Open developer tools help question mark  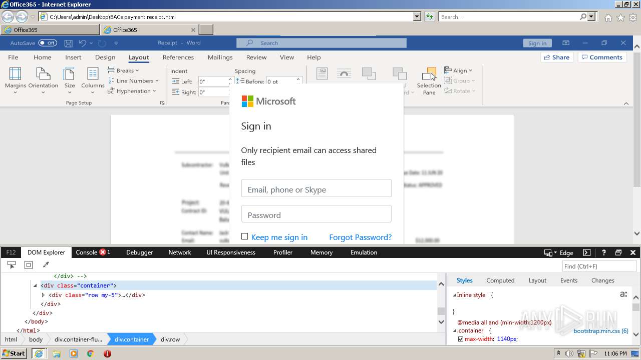pos(604,252)
